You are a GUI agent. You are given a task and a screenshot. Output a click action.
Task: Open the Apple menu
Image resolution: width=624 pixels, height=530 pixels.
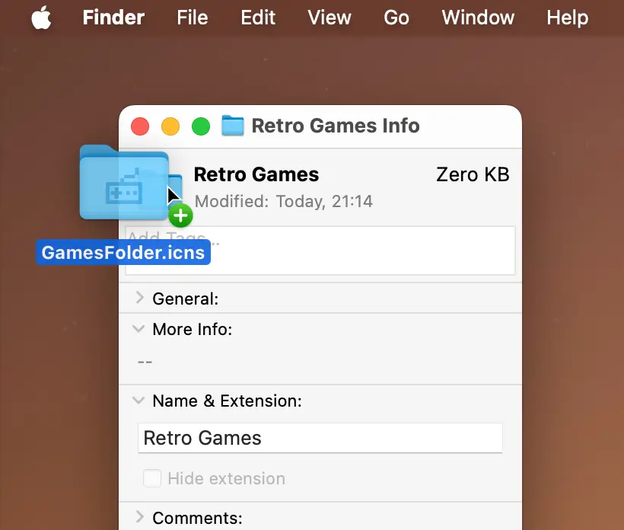click(x=41, y=18)
